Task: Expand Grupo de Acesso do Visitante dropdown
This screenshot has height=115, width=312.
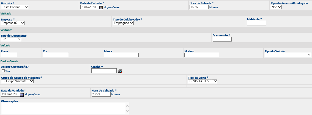Action: (x=17, y=81)
